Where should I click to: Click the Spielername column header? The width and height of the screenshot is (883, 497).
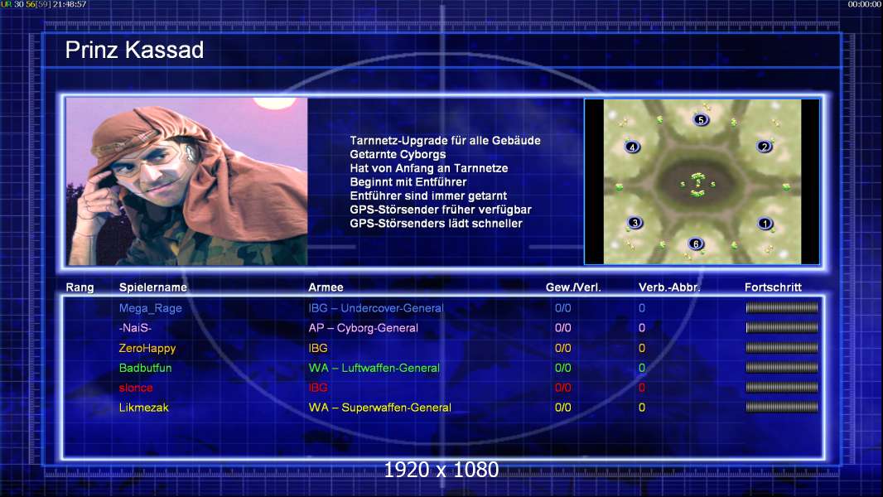click(x=152, y=287)
